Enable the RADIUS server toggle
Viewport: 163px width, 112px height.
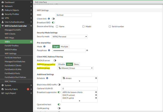point(55,60)
